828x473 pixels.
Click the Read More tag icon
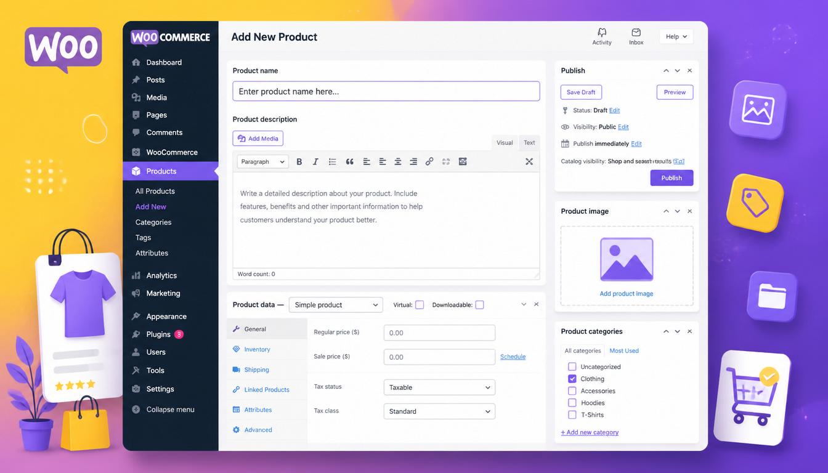[x=446, y=161]
